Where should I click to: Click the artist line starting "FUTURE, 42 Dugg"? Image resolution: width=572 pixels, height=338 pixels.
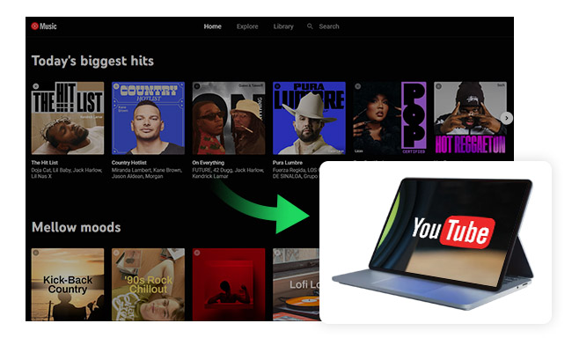(228, 173)
